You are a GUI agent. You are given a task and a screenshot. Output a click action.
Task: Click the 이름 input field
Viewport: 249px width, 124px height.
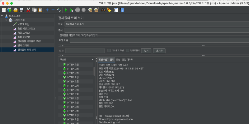(x=157, y=24)
